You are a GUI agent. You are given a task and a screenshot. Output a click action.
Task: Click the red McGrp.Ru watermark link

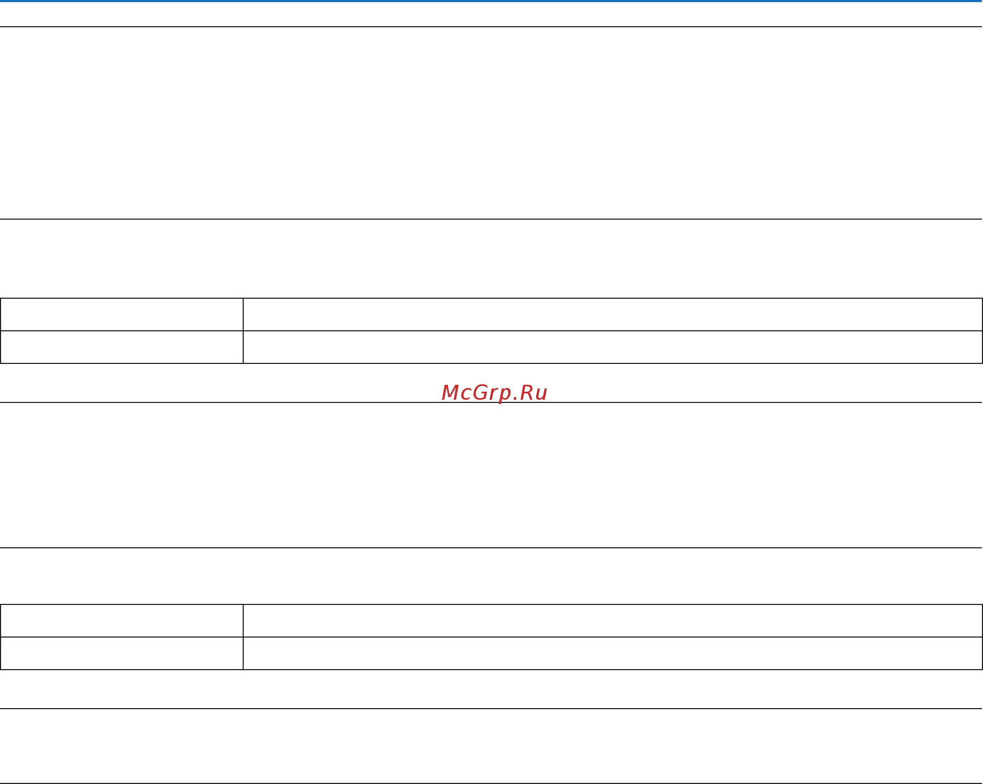[494, 393]
